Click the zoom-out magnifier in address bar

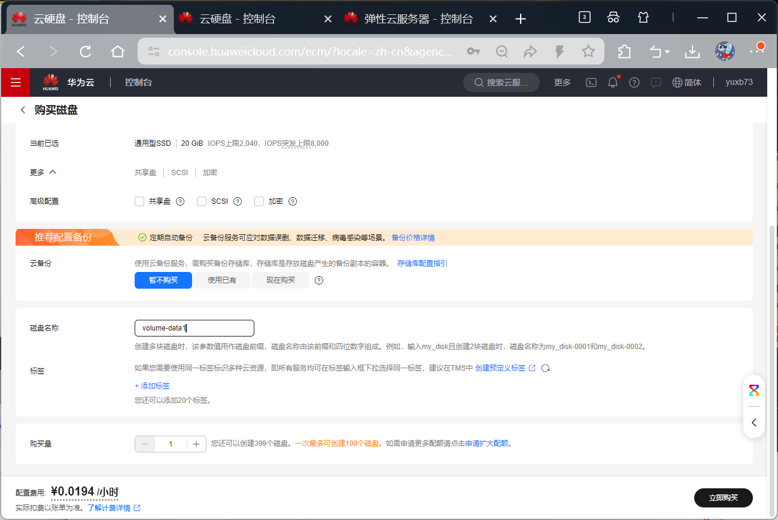(502, 52)
